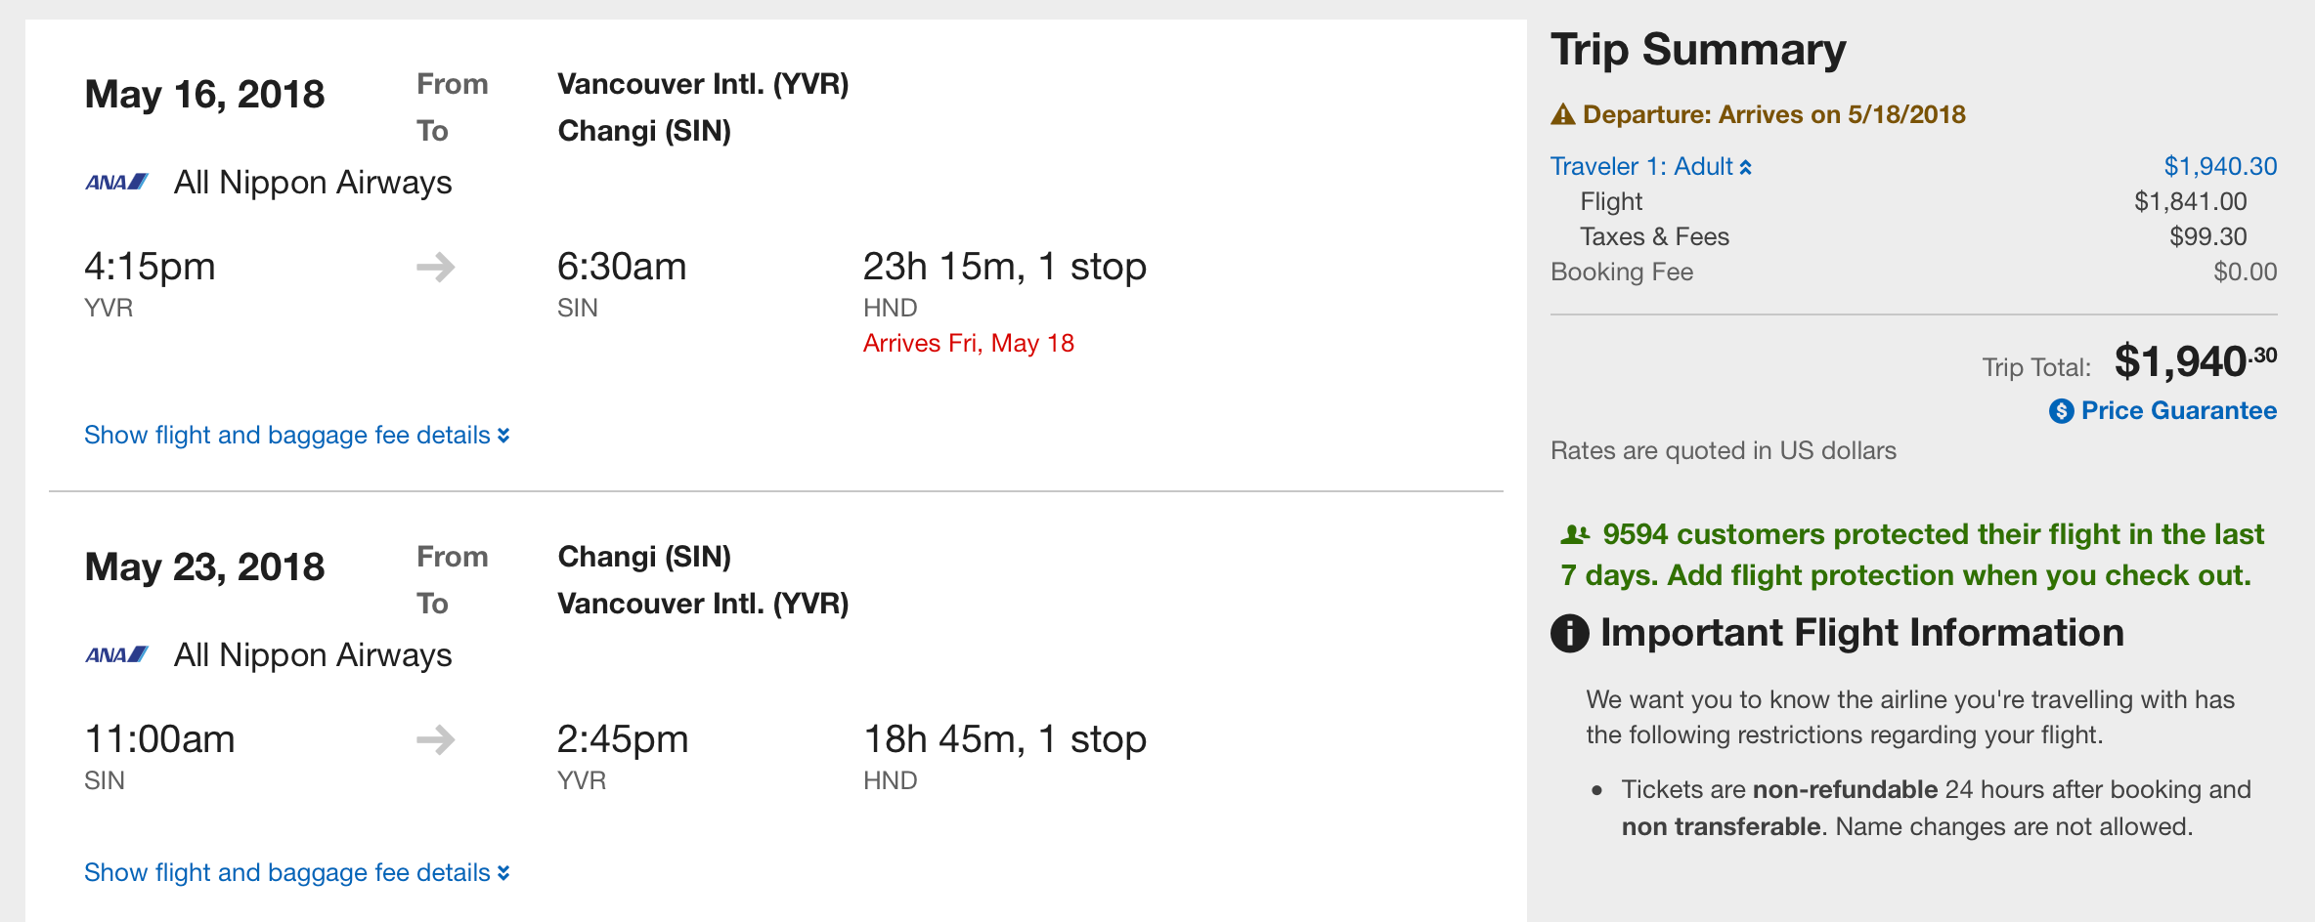Open the Price Guarantee link

pos(2178,410)
